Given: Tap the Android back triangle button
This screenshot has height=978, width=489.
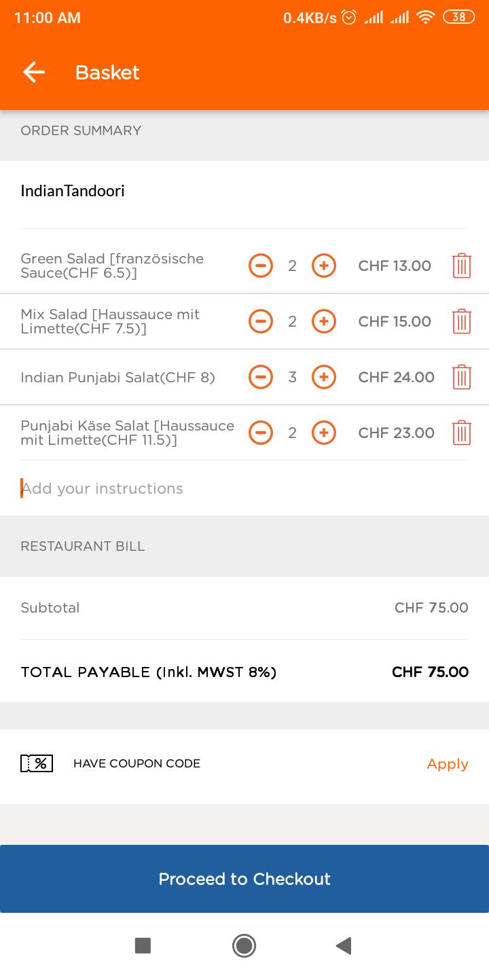Looking at the screenshot, I should tap(344, 945).
